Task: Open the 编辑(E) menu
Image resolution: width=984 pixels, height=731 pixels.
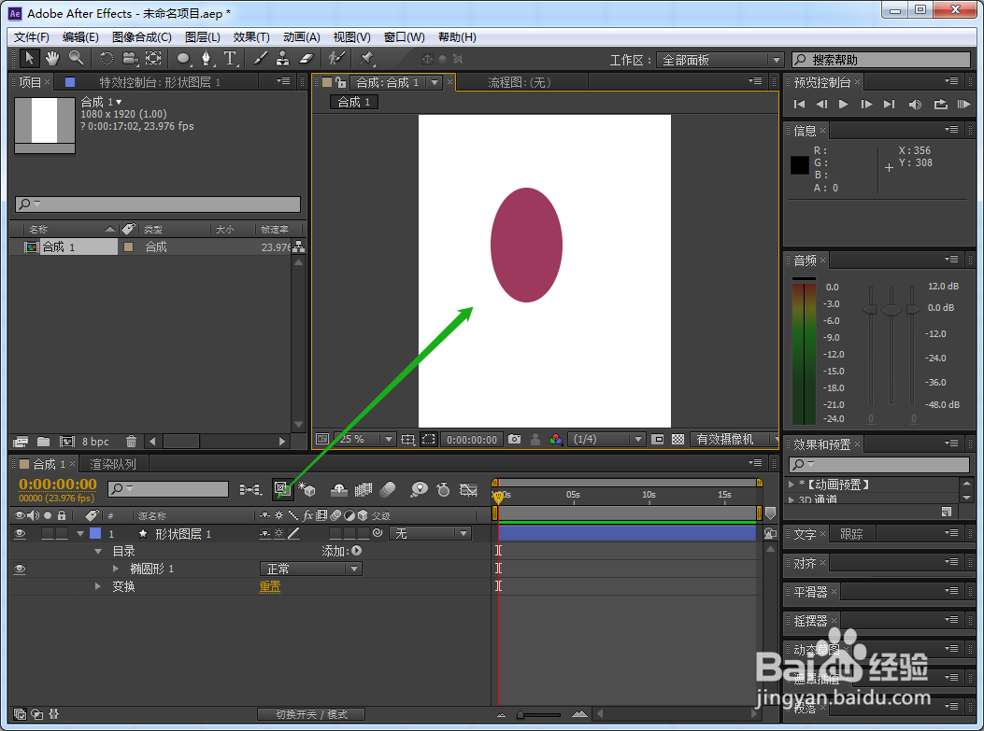Action: point(80,37)
